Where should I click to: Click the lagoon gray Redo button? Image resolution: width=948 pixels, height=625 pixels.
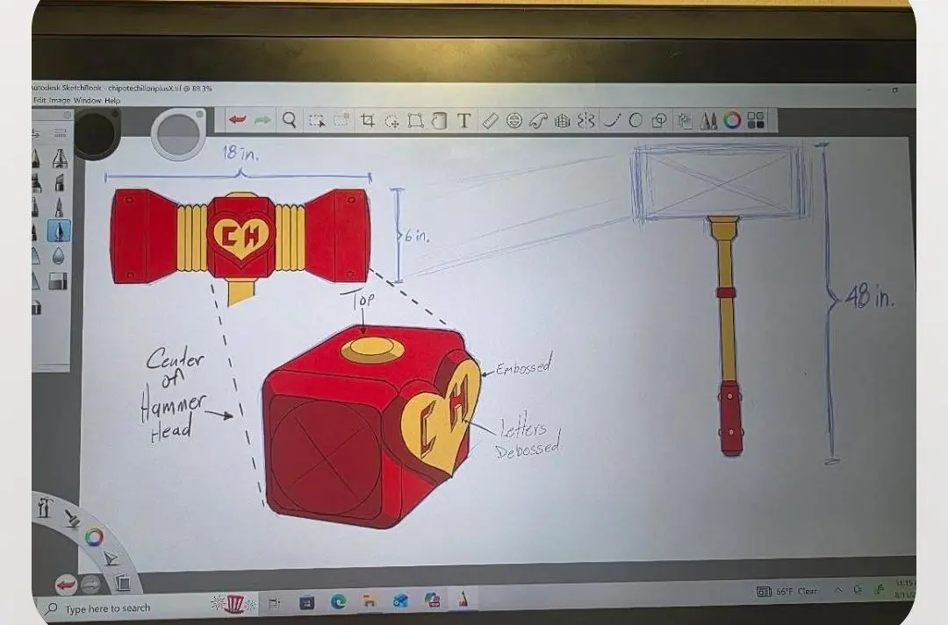[90, 584]
